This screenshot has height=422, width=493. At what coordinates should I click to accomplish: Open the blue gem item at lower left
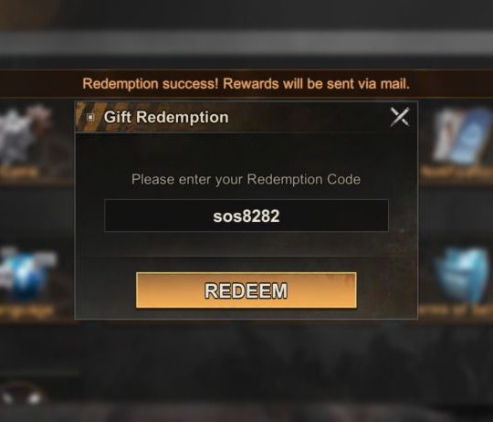click(x=26, y=274)
